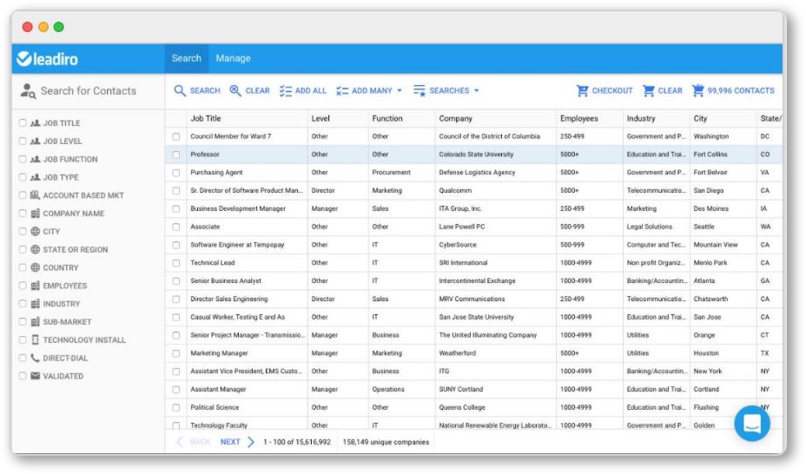806x474 pixels.
Task: Click the Defense Logistics Agency cell
Action: pyautogui.click(x=477, y=173)
